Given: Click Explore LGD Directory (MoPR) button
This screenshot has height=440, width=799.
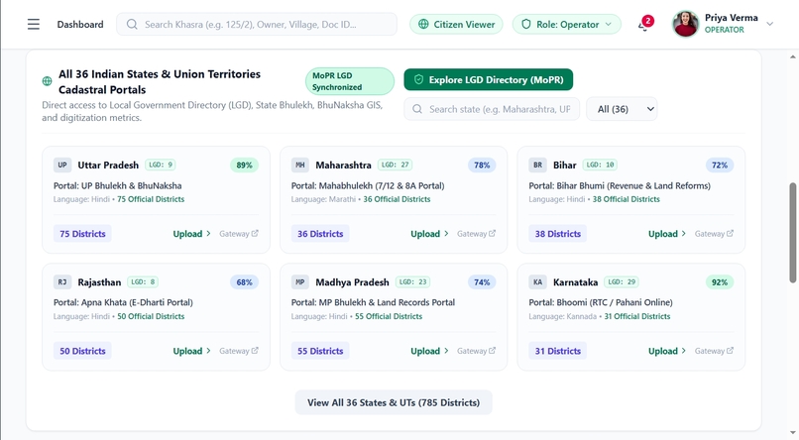Looking at the screenshot, I should 488,80.
